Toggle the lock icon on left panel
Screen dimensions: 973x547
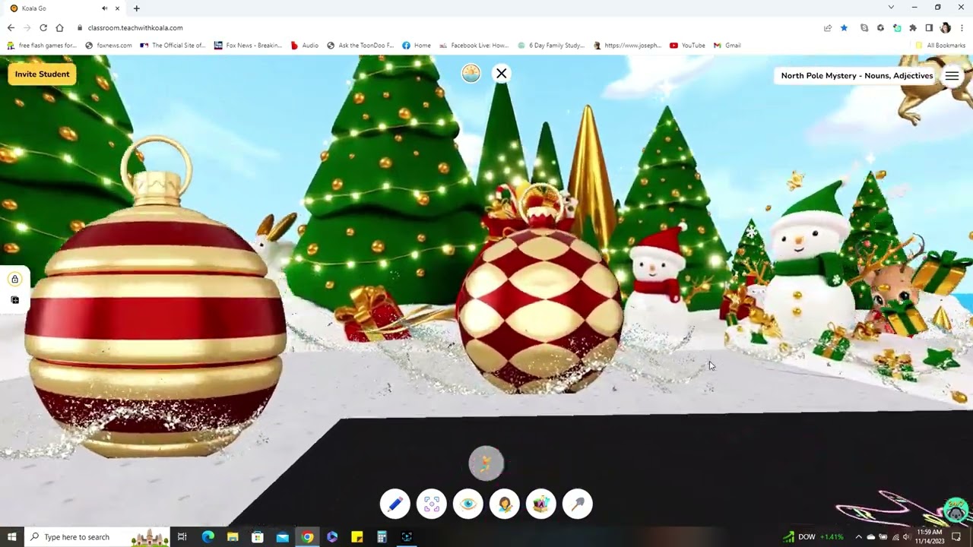(14, 280)
